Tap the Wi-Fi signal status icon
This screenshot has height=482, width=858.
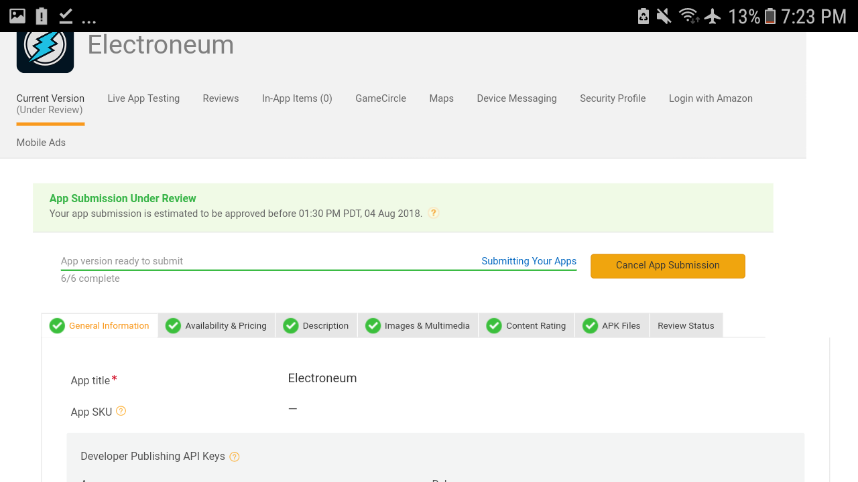[688, 16]
